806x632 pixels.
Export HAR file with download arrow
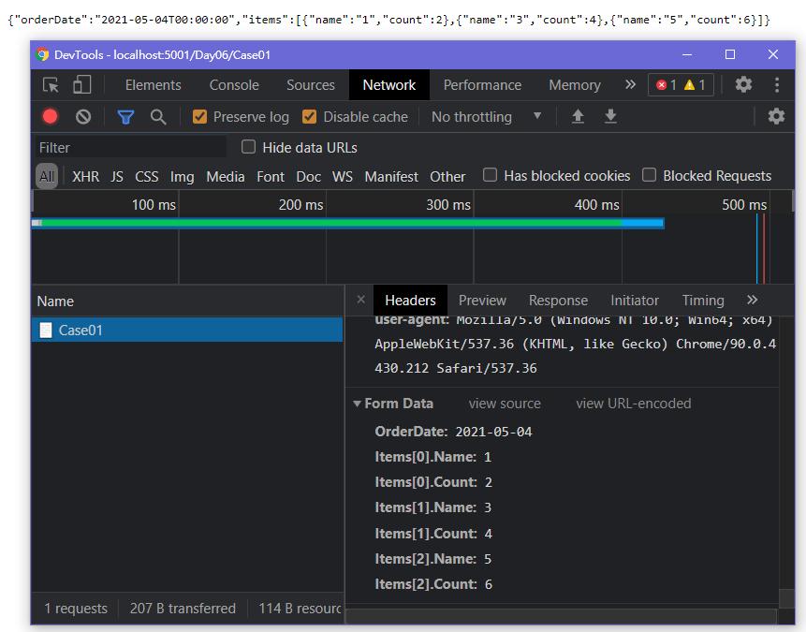[x=610, y=117]
